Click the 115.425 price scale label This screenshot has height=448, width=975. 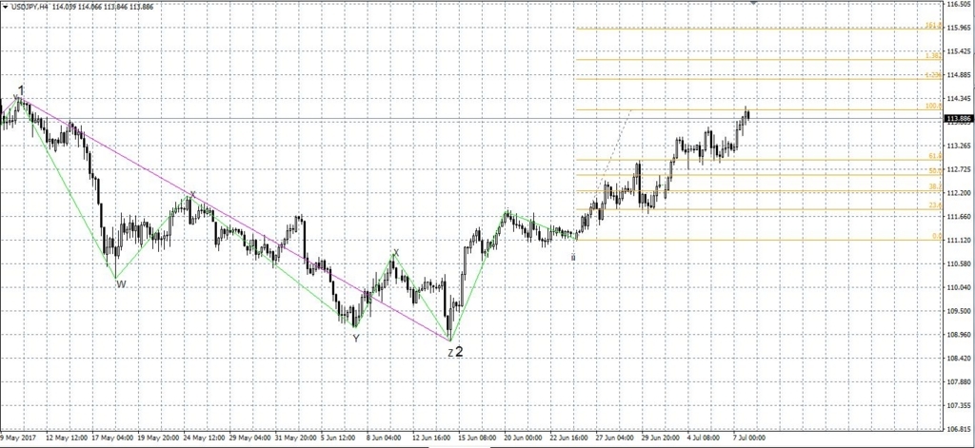tap(960, 51)
